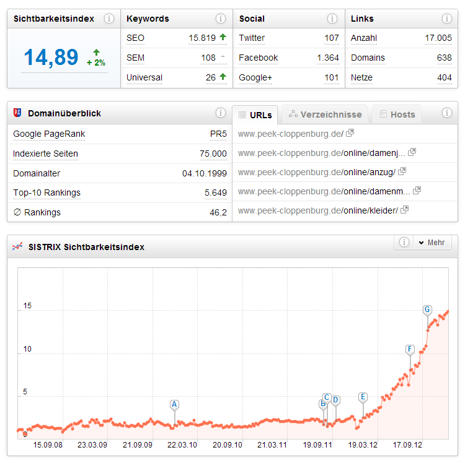Select event marker G on chart
The width and height of the screenshot is (465, 463).
(427, 309)
